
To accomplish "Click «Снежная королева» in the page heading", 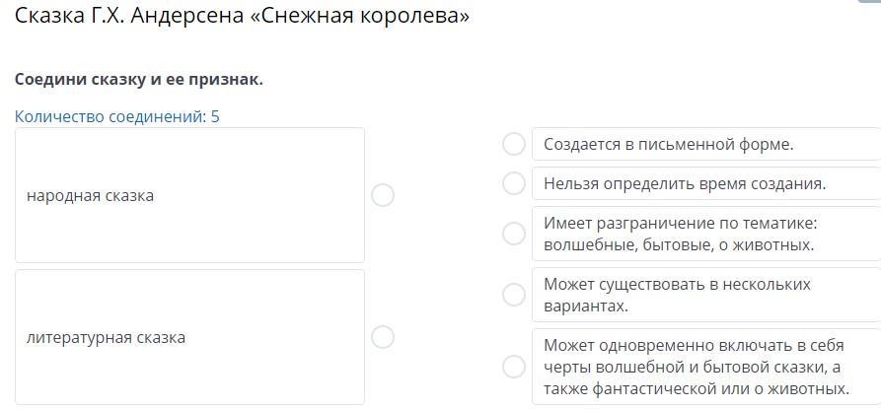I will point(367,17).
